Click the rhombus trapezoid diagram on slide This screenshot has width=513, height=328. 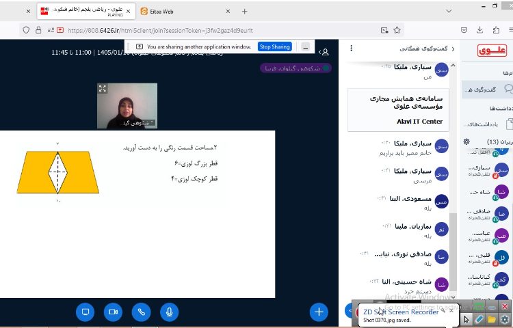point(58,172)
